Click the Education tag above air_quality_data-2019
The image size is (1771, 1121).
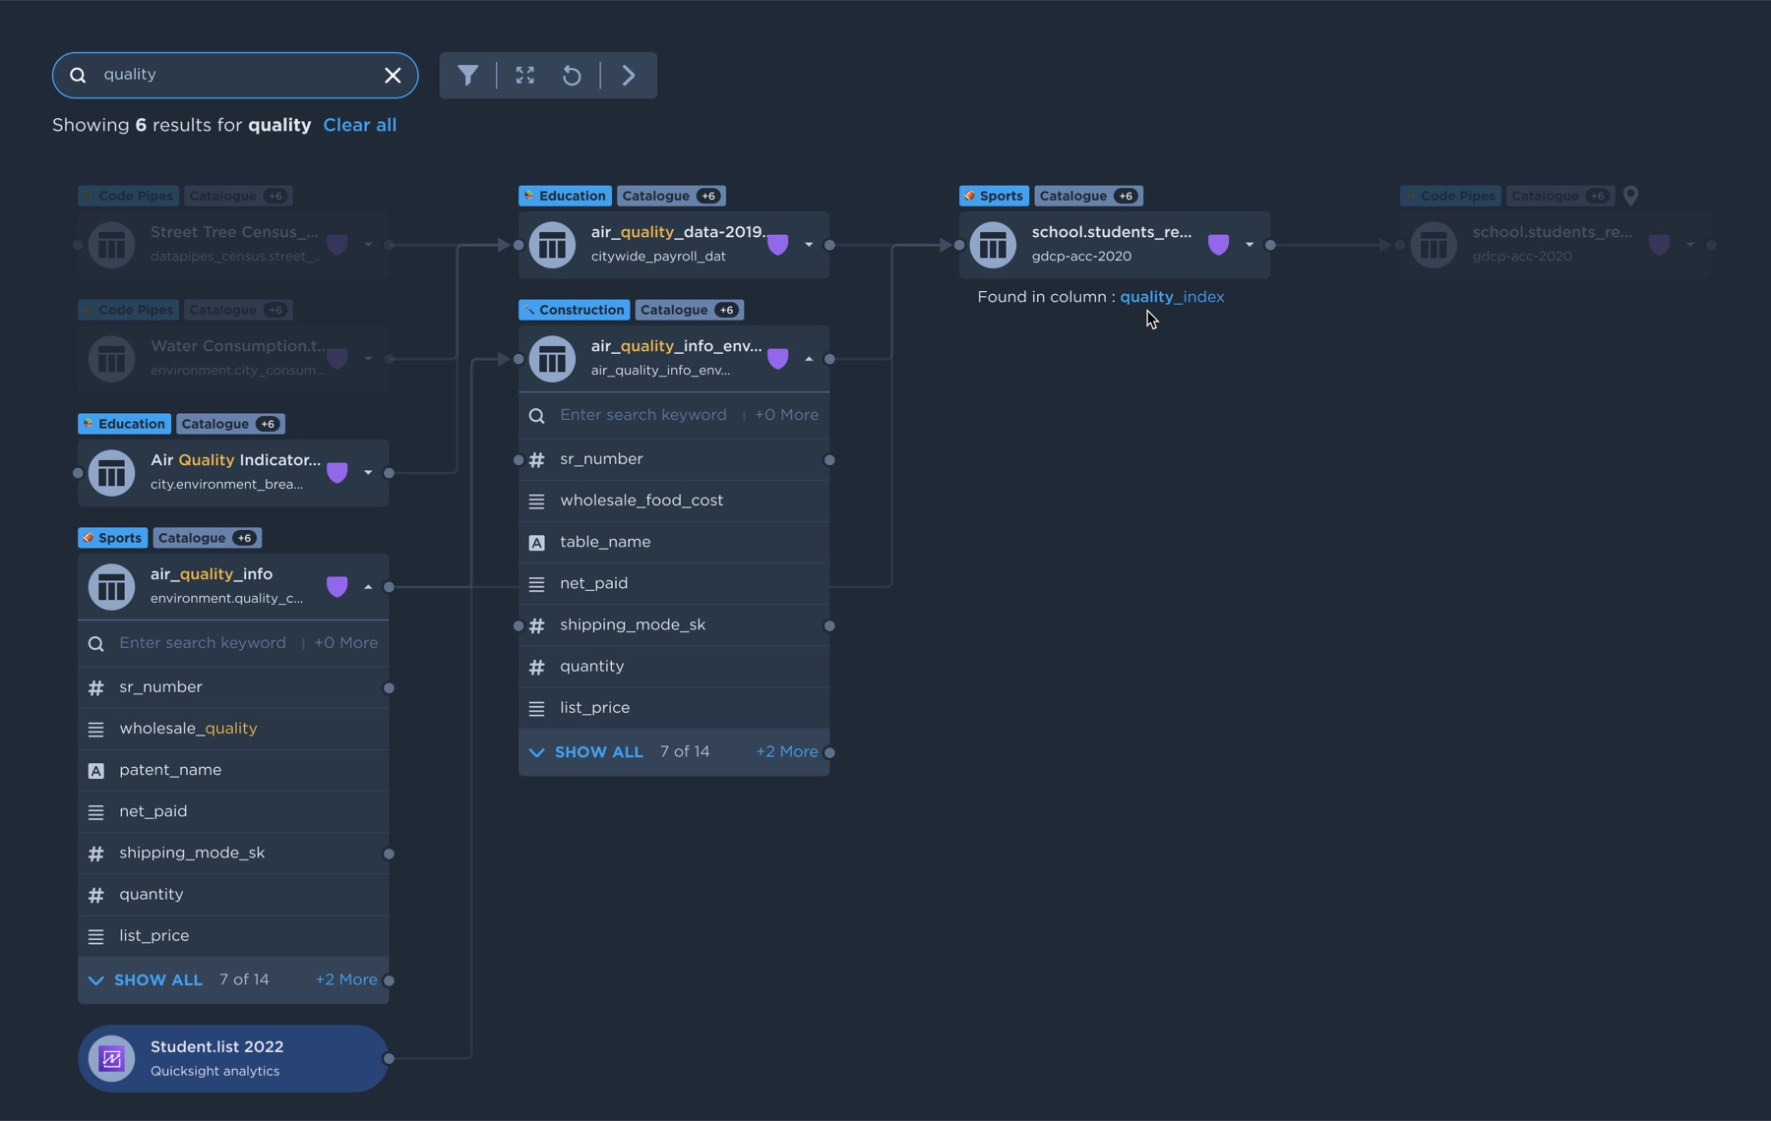pyautogui.click(x=565, y=196)
